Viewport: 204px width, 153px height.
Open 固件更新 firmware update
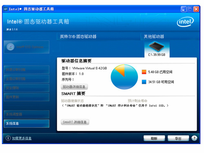(x=27, y=97)
